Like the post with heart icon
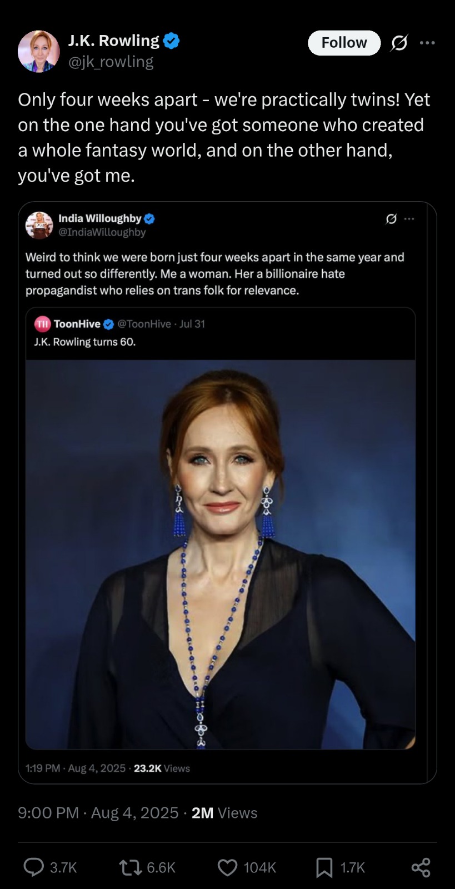This screenshot has width=455, height=889. tap(227, 867)
